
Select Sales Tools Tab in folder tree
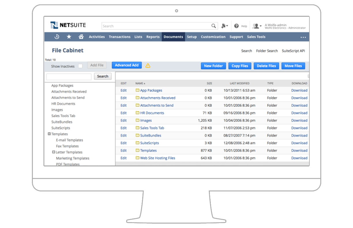(63, 116)
